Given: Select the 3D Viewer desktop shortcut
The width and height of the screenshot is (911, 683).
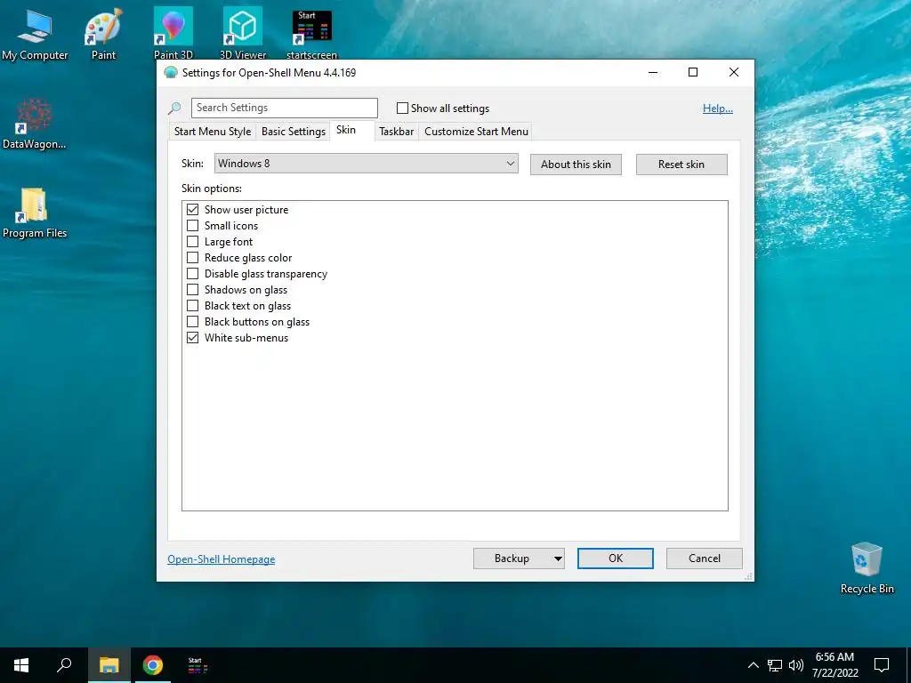Looking at the screenshot, I should click(243, 34).
